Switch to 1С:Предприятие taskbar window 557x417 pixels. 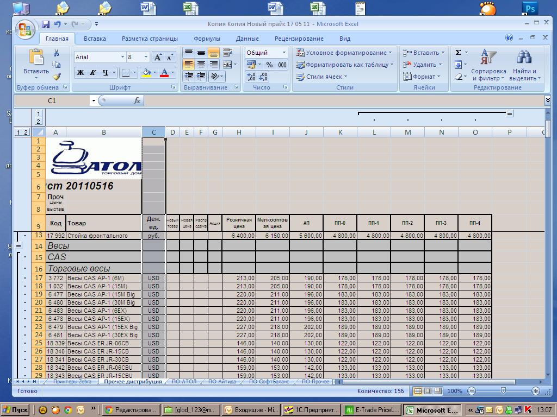[x=312, y=410]
